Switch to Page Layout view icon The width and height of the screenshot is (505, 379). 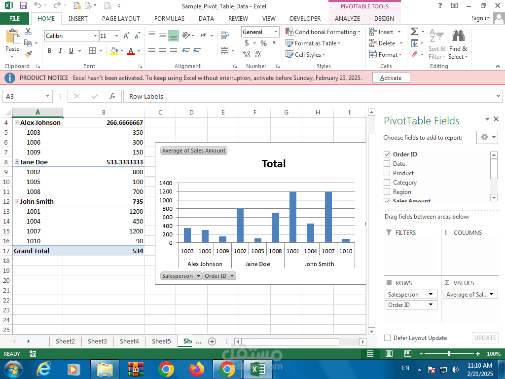click(x=389, y=353)
